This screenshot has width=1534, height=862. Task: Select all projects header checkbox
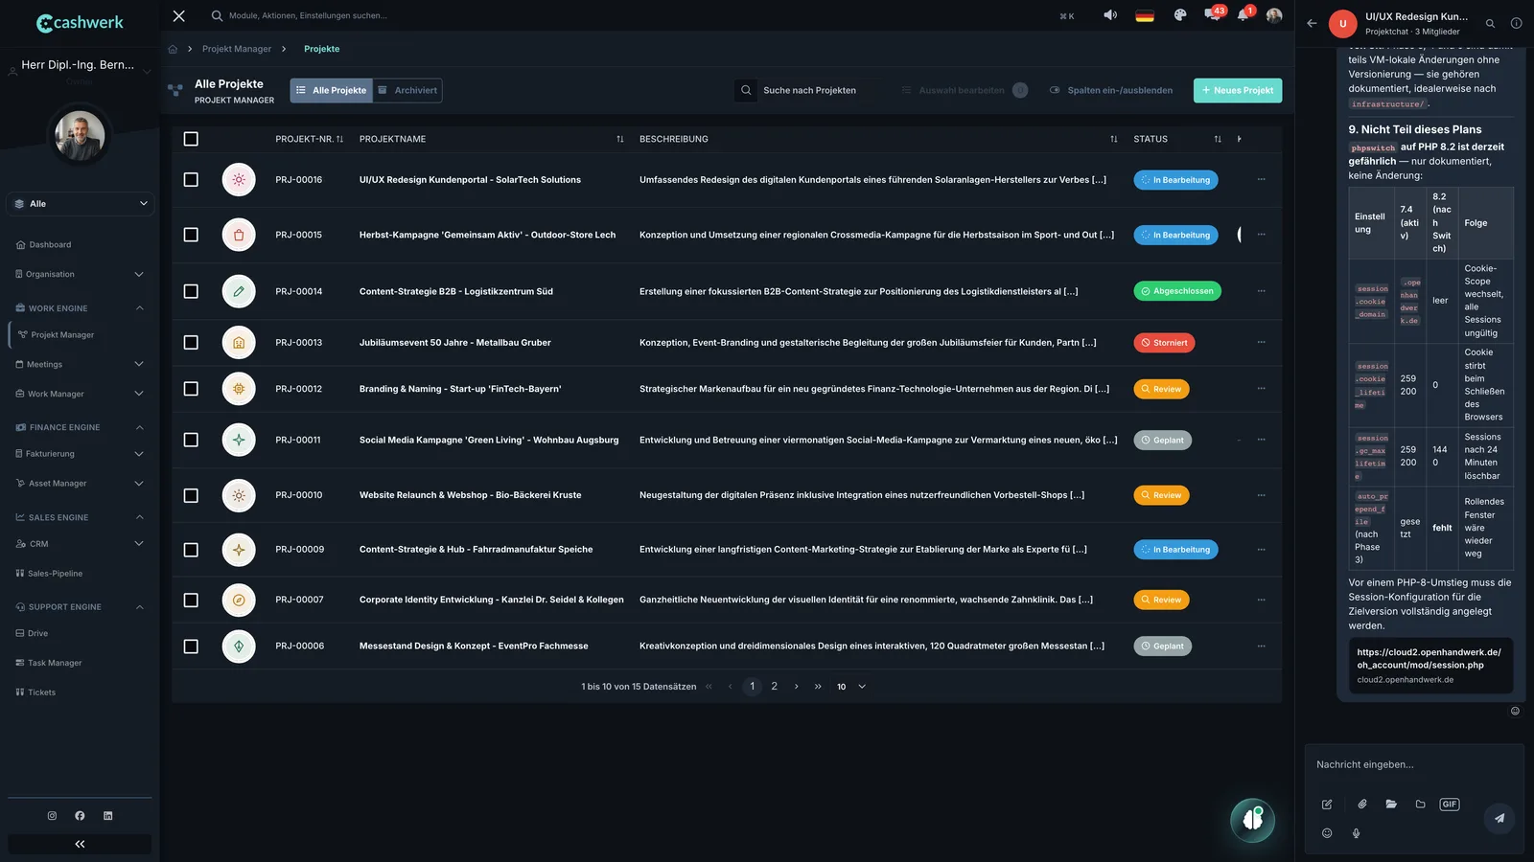[x=191, y=139]
